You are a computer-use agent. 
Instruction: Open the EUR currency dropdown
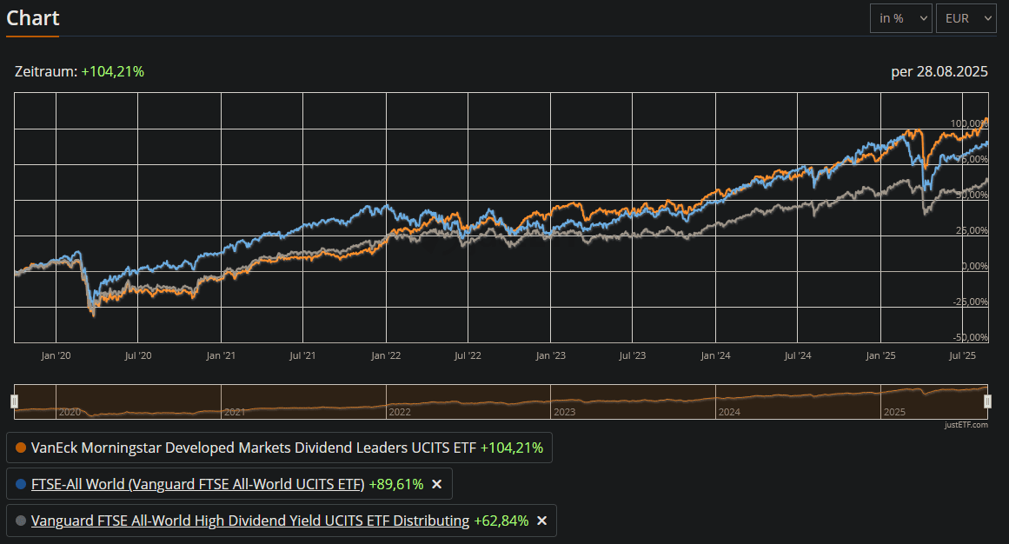coord(966,18)
